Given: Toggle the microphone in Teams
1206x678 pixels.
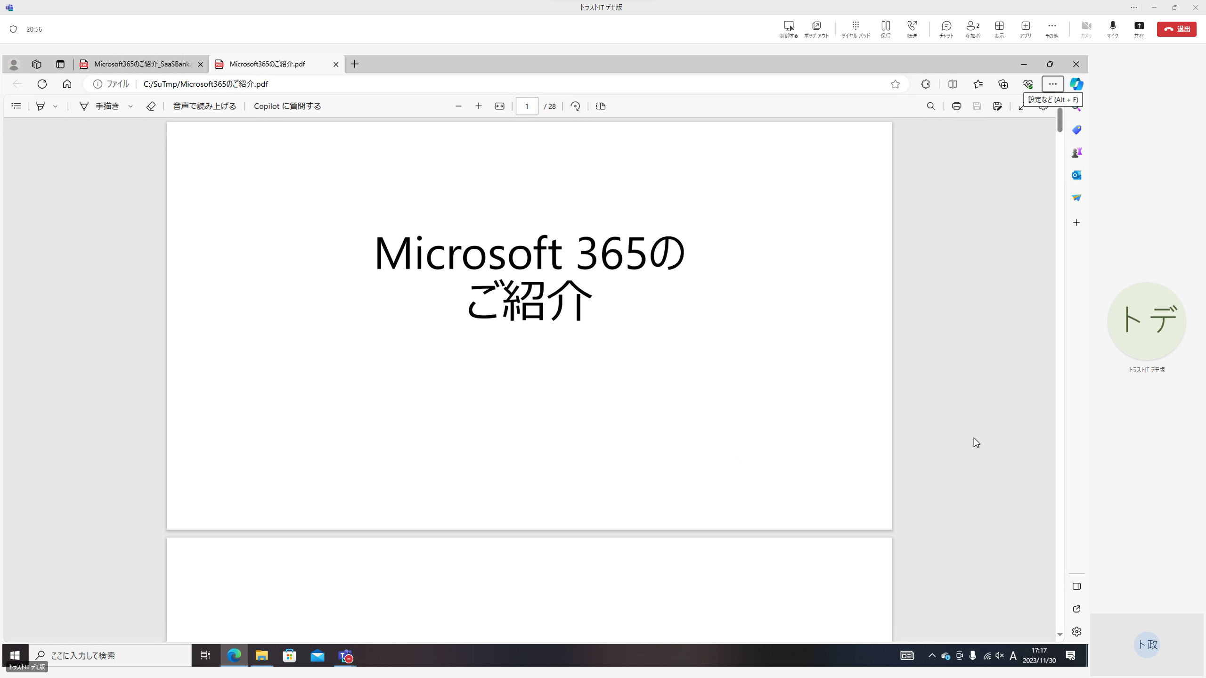Looking at the screenshot, I should (x=1112, y=29).
